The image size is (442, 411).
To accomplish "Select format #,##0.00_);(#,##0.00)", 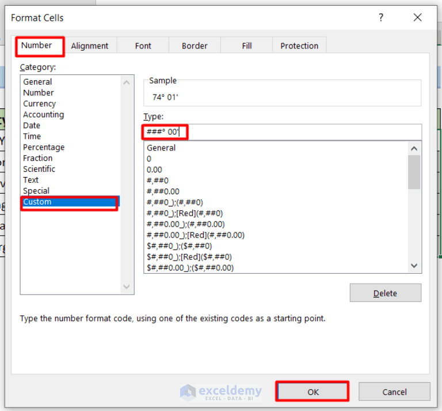I will [x=276, y=224].
